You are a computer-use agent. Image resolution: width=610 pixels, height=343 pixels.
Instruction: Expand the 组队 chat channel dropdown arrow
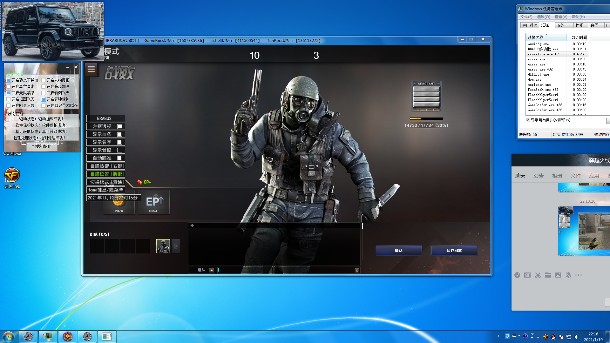click(212, 270)
